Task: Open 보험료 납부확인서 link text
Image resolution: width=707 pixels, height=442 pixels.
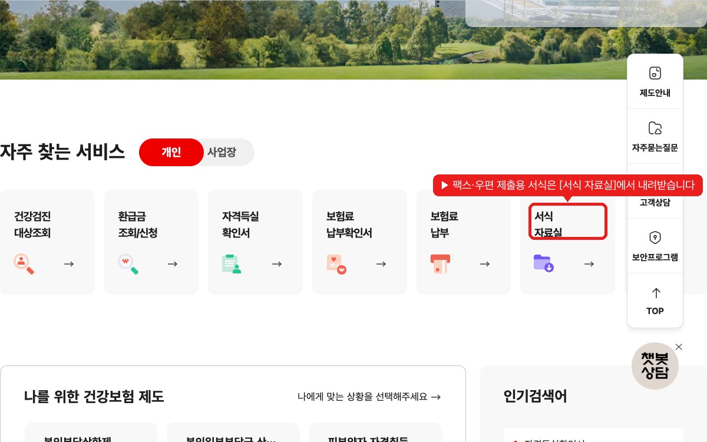Action: pos(349,225)
